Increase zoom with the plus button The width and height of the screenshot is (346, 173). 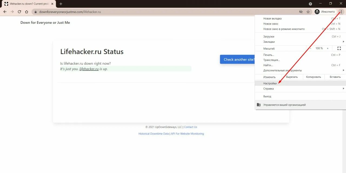[x=328, y=48]
